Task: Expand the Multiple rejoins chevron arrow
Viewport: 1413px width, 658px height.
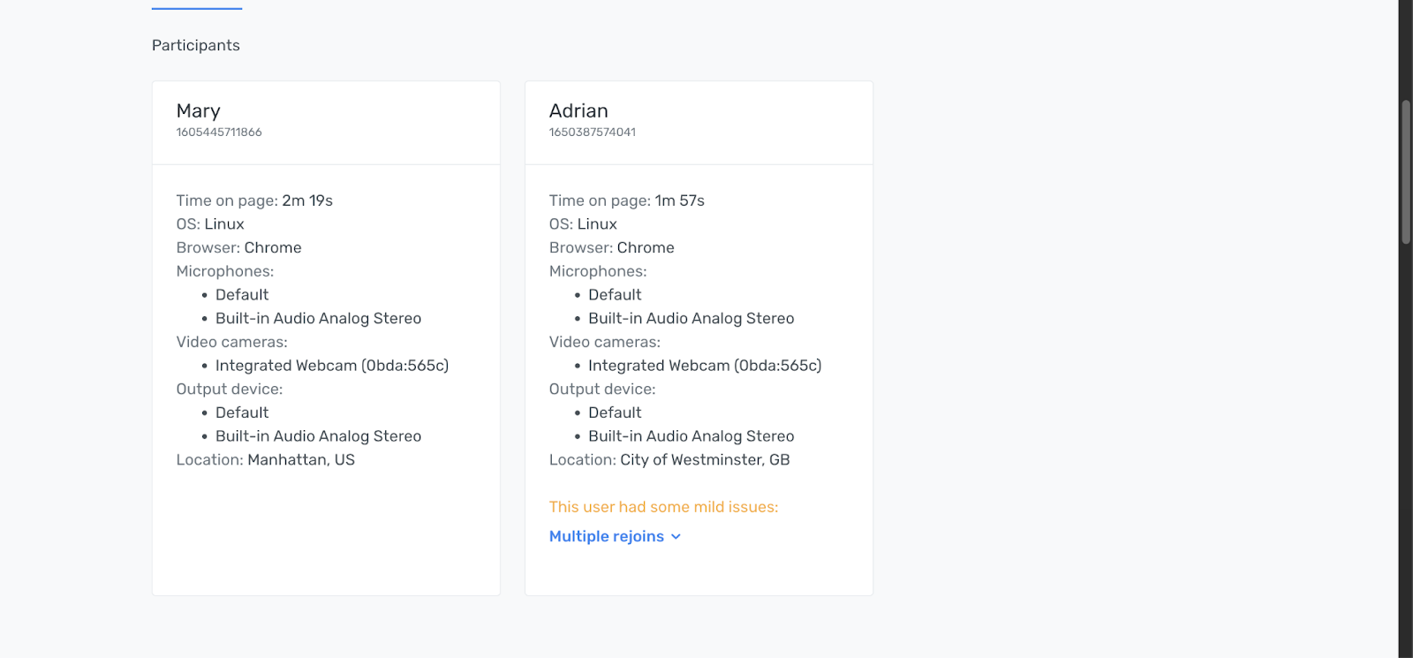Action: [x=676, y=537]
